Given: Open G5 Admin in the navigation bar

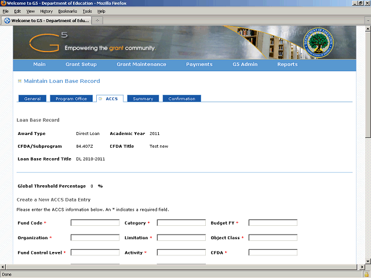Looking at the screenshot, I should 245,64.
